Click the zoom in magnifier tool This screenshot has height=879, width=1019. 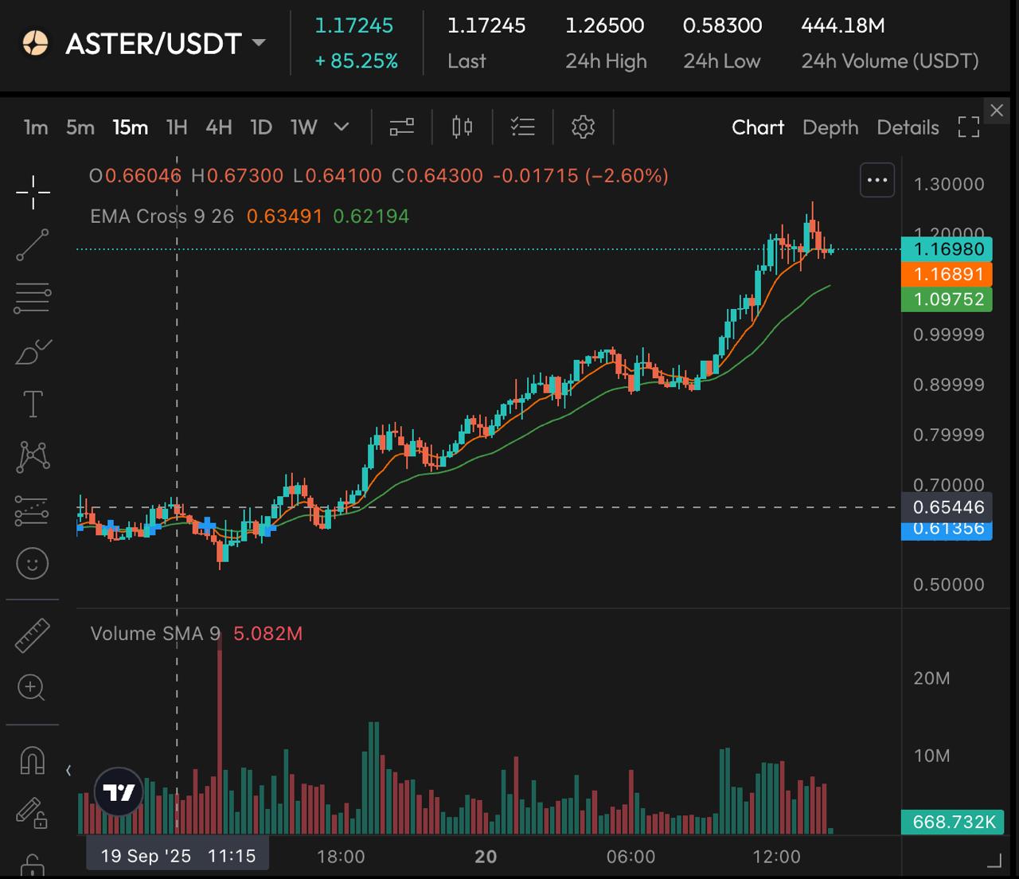click(x=31, y=687)
